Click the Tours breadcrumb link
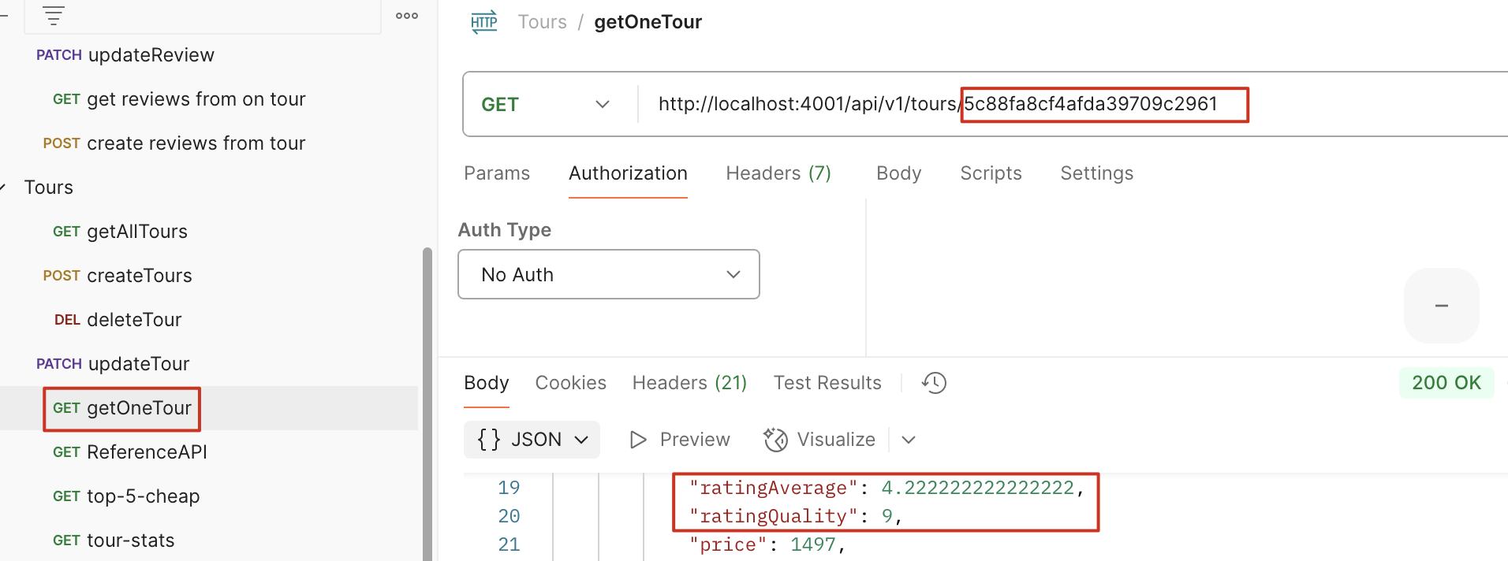This screenshot has width=1508, height=561. 542,22
